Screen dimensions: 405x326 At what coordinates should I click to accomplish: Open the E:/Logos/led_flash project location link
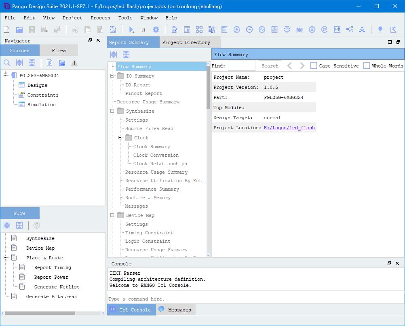(x=289, y=128)
